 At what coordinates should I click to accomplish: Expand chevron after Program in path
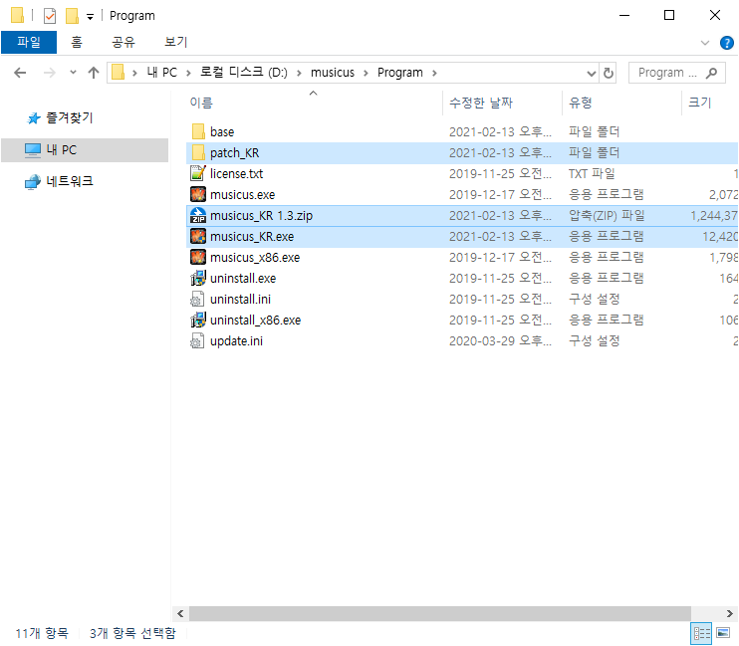tap(434, 73)
